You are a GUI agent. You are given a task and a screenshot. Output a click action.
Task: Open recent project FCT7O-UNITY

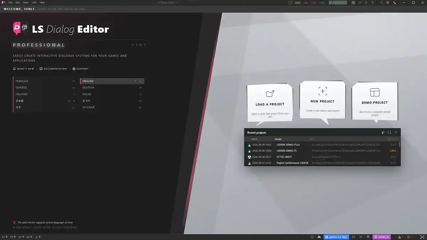coord(322,157)
